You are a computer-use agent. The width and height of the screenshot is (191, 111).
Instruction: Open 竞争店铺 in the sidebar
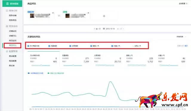click(13, 15)
